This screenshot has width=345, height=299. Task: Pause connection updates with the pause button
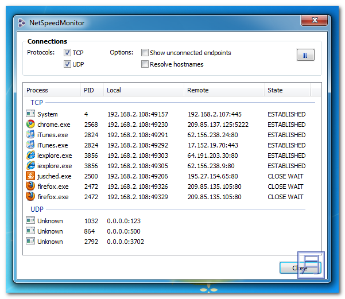305,55
